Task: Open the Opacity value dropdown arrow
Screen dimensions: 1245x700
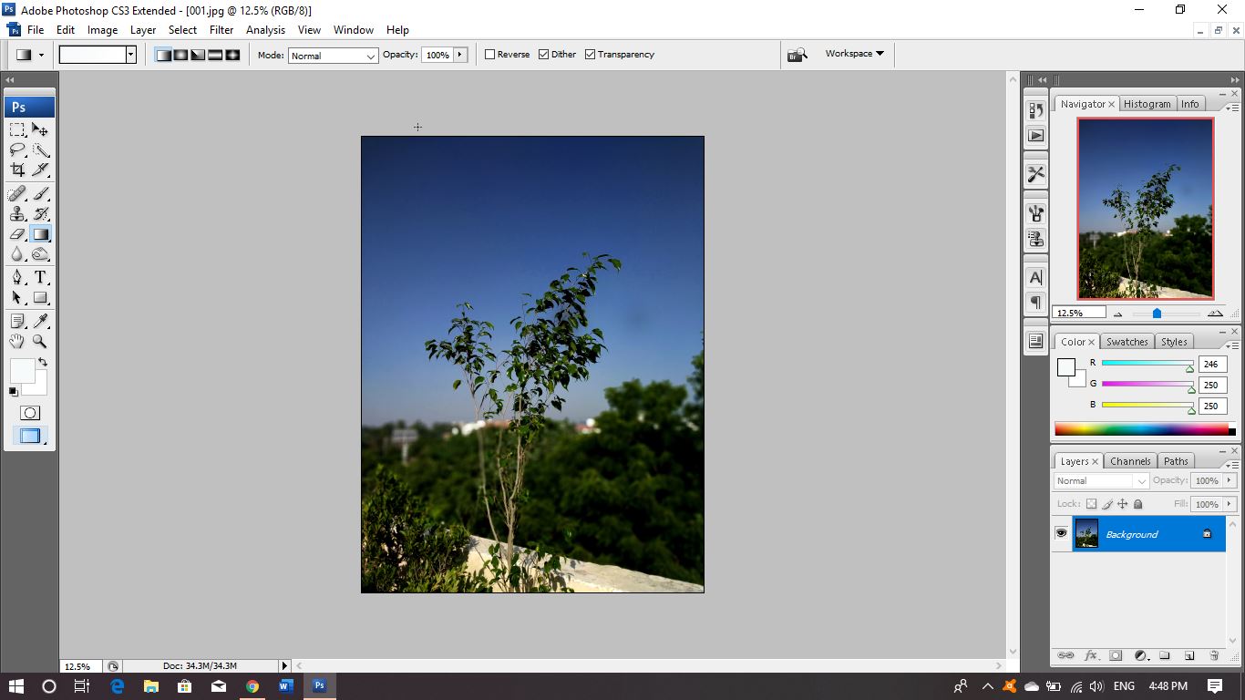Action: [x=461, y=54]
